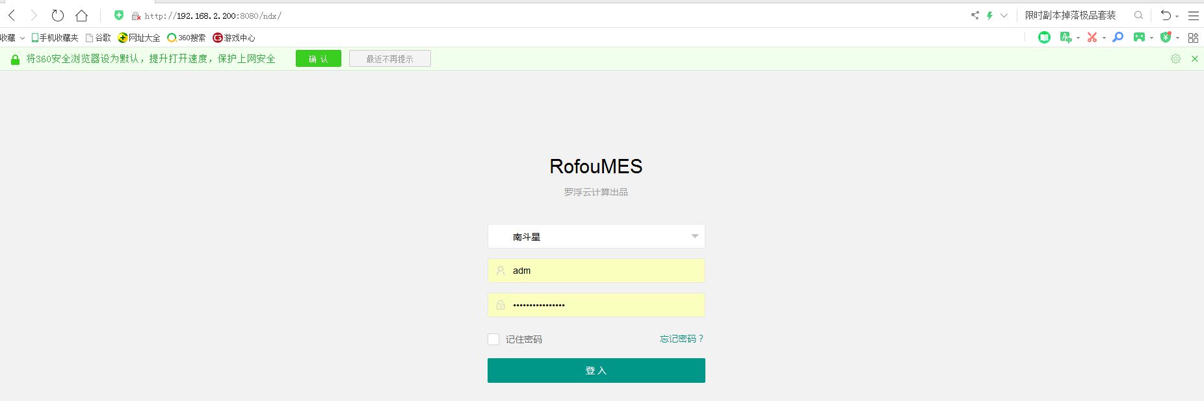Expand the 南斗星 company dropdown

pos(694,236)
